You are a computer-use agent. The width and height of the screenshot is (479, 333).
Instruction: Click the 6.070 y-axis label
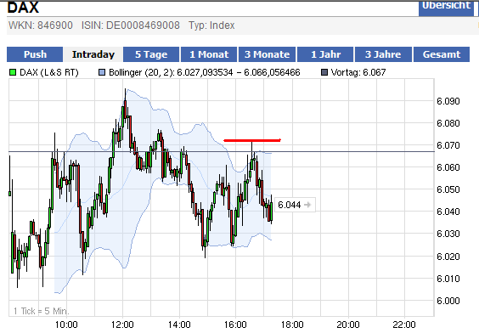tap(448, 145)
